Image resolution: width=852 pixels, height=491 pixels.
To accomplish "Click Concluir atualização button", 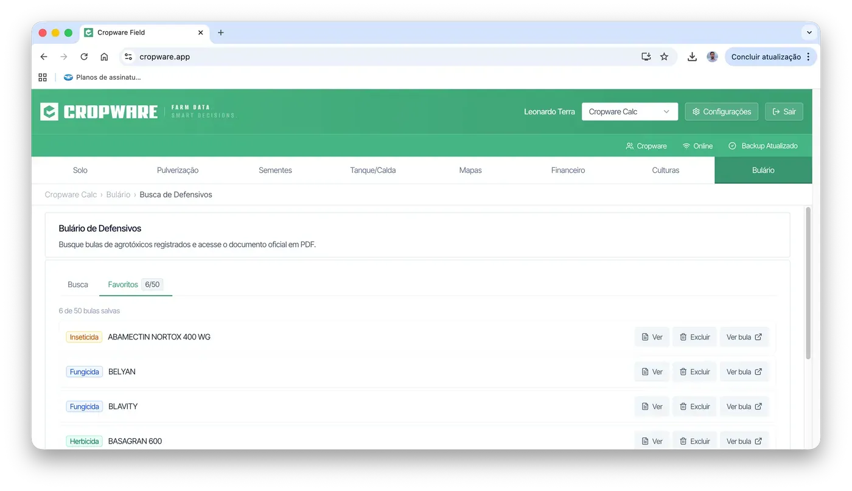I will pyautogui.click(x=766, y=57).
